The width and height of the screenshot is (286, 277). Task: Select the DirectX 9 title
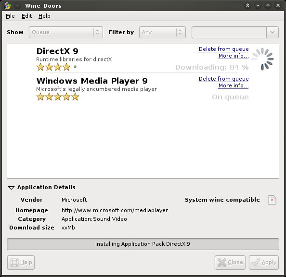[57, 51]
